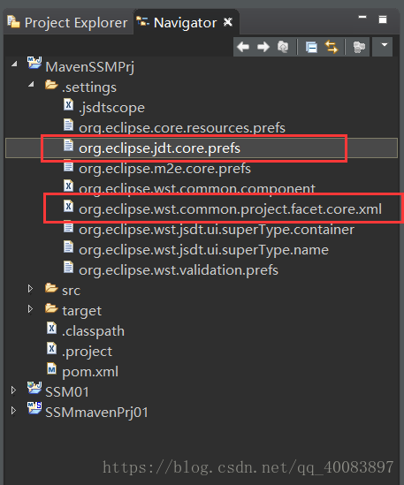The height and width of the screenshot is (485, 404).
Task: Maximize the Navigator view panel
Action: pos(383,19)
